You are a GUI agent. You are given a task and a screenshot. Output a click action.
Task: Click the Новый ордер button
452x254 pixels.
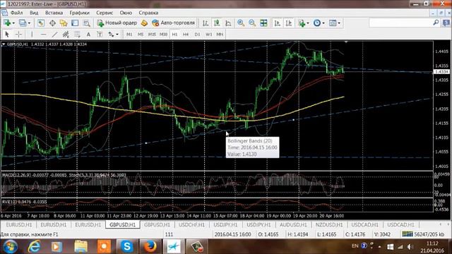[x=117, y=23]
